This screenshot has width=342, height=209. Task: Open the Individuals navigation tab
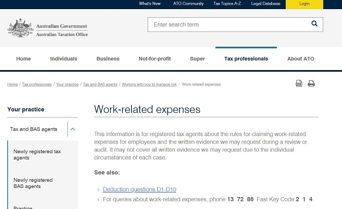tap(64, 59)
